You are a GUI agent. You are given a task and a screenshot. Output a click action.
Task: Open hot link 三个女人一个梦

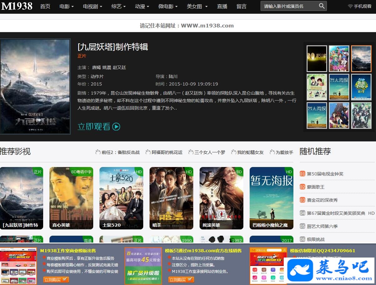pyautogui.click(x=210, y=152)
